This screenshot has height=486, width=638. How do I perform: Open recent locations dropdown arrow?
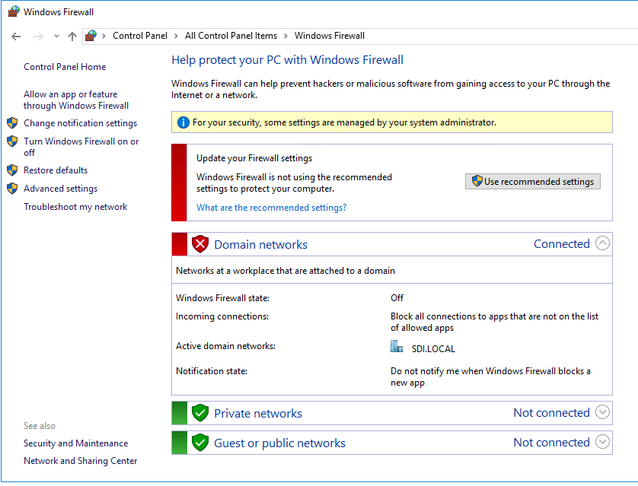(x=56, y=36)
